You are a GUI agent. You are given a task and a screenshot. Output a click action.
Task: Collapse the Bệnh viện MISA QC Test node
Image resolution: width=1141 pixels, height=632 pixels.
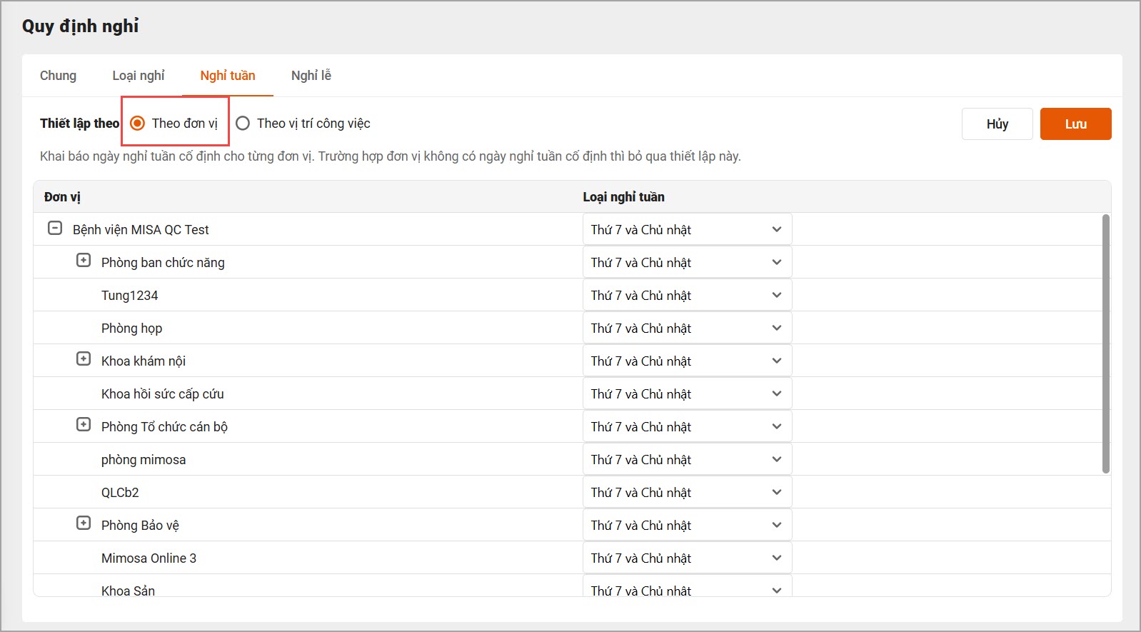coord(55,229)
